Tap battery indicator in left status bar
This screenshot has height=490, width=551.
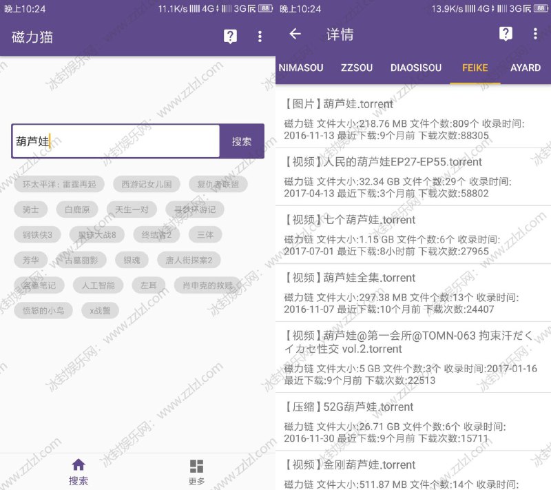pos(265,8)
